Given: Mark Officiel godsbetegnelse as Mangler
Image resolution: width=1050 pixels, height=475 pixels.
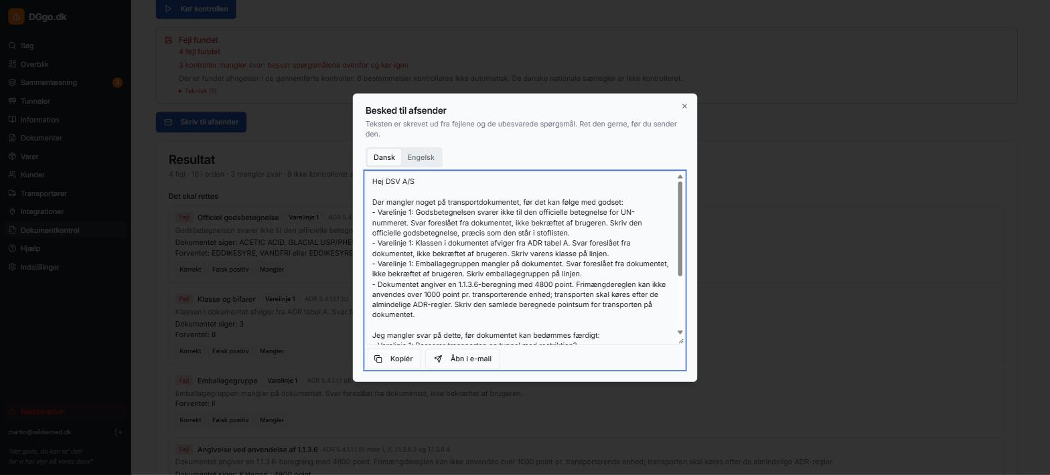Looking at the screenshot, I should pos(272,270).
